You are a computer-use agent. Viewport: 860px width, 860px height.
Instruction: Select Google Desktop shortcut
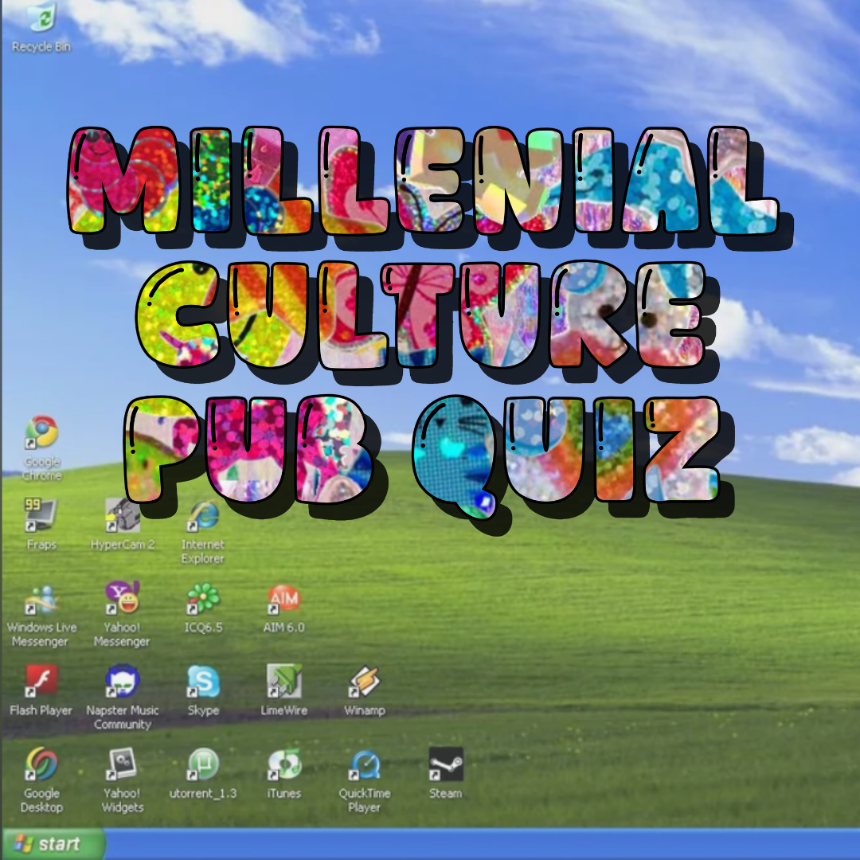coord(41,764)
